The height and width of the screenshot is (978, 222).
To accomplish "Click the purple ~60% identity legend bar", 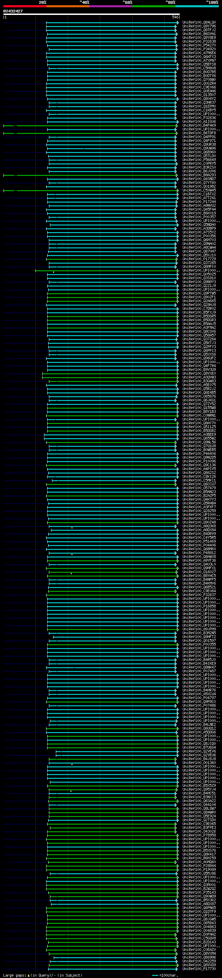I will pyautogui.click(x=111, y=6).
